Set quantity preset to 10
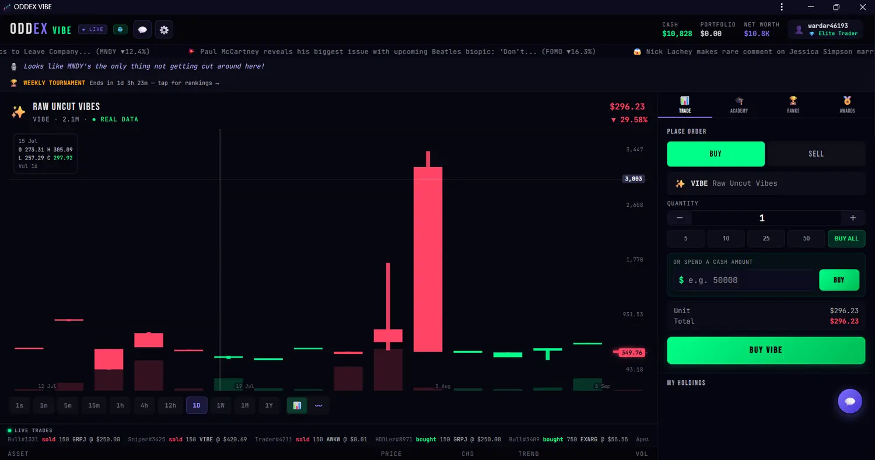This screenshot has width=875, height=460. pyautogui.click(x=726, y=239)
